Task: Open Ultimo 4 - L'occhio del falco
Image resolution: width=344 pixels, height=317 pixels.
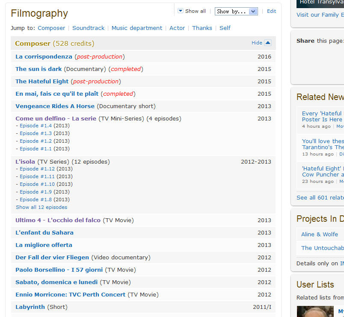Action: pos(58,220)
